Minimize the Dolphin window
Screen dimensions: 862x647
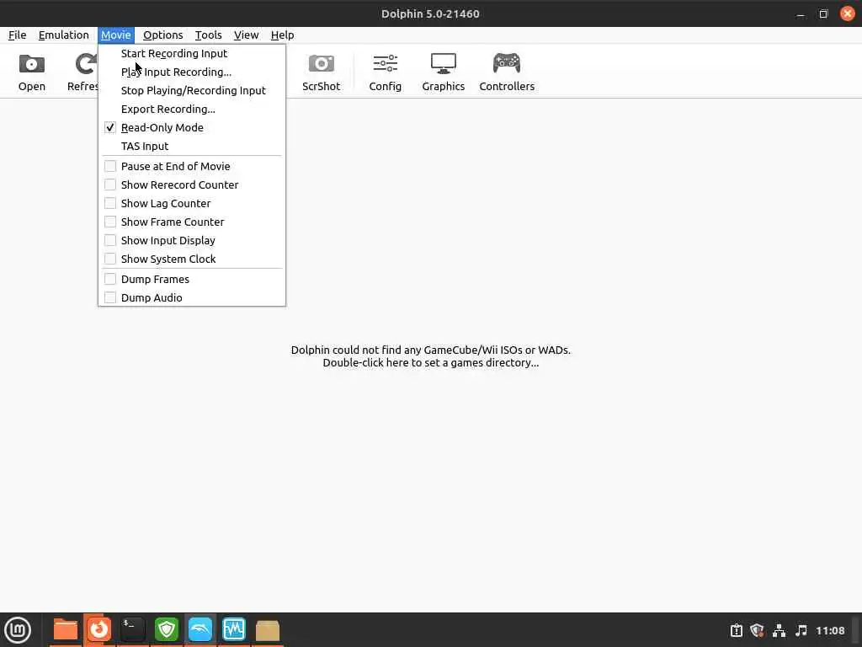[x=801, y=13]
